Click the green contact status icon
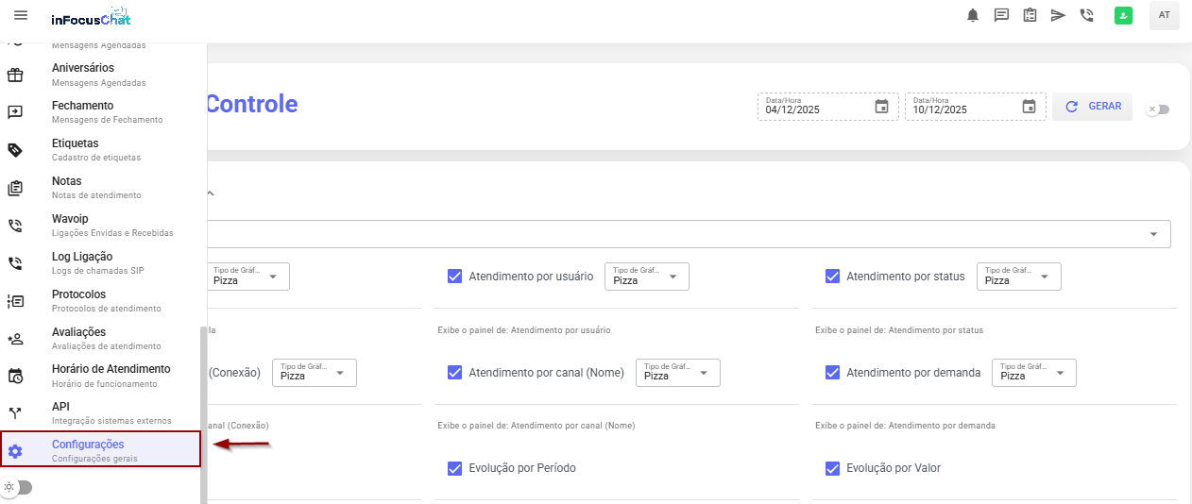 [1123, 15]
